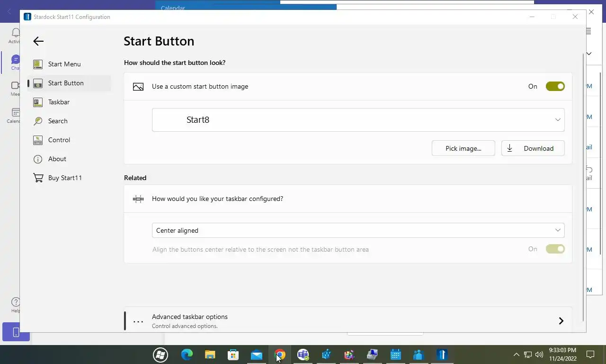Screen dimensions: 606x364
Task: Open the notification center icon
Action: [x=590, y=355]
